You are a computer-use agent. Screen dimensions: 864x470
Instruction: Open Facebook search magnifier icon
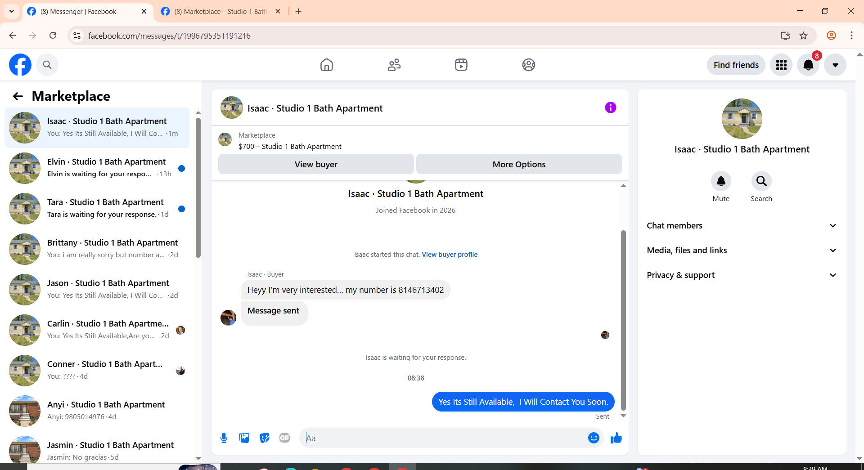pyautogui.click(x=47, y=65)
